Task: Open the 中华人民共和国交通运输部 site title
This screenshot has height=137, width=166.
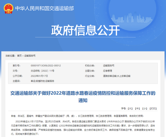Action: [44, 9]
